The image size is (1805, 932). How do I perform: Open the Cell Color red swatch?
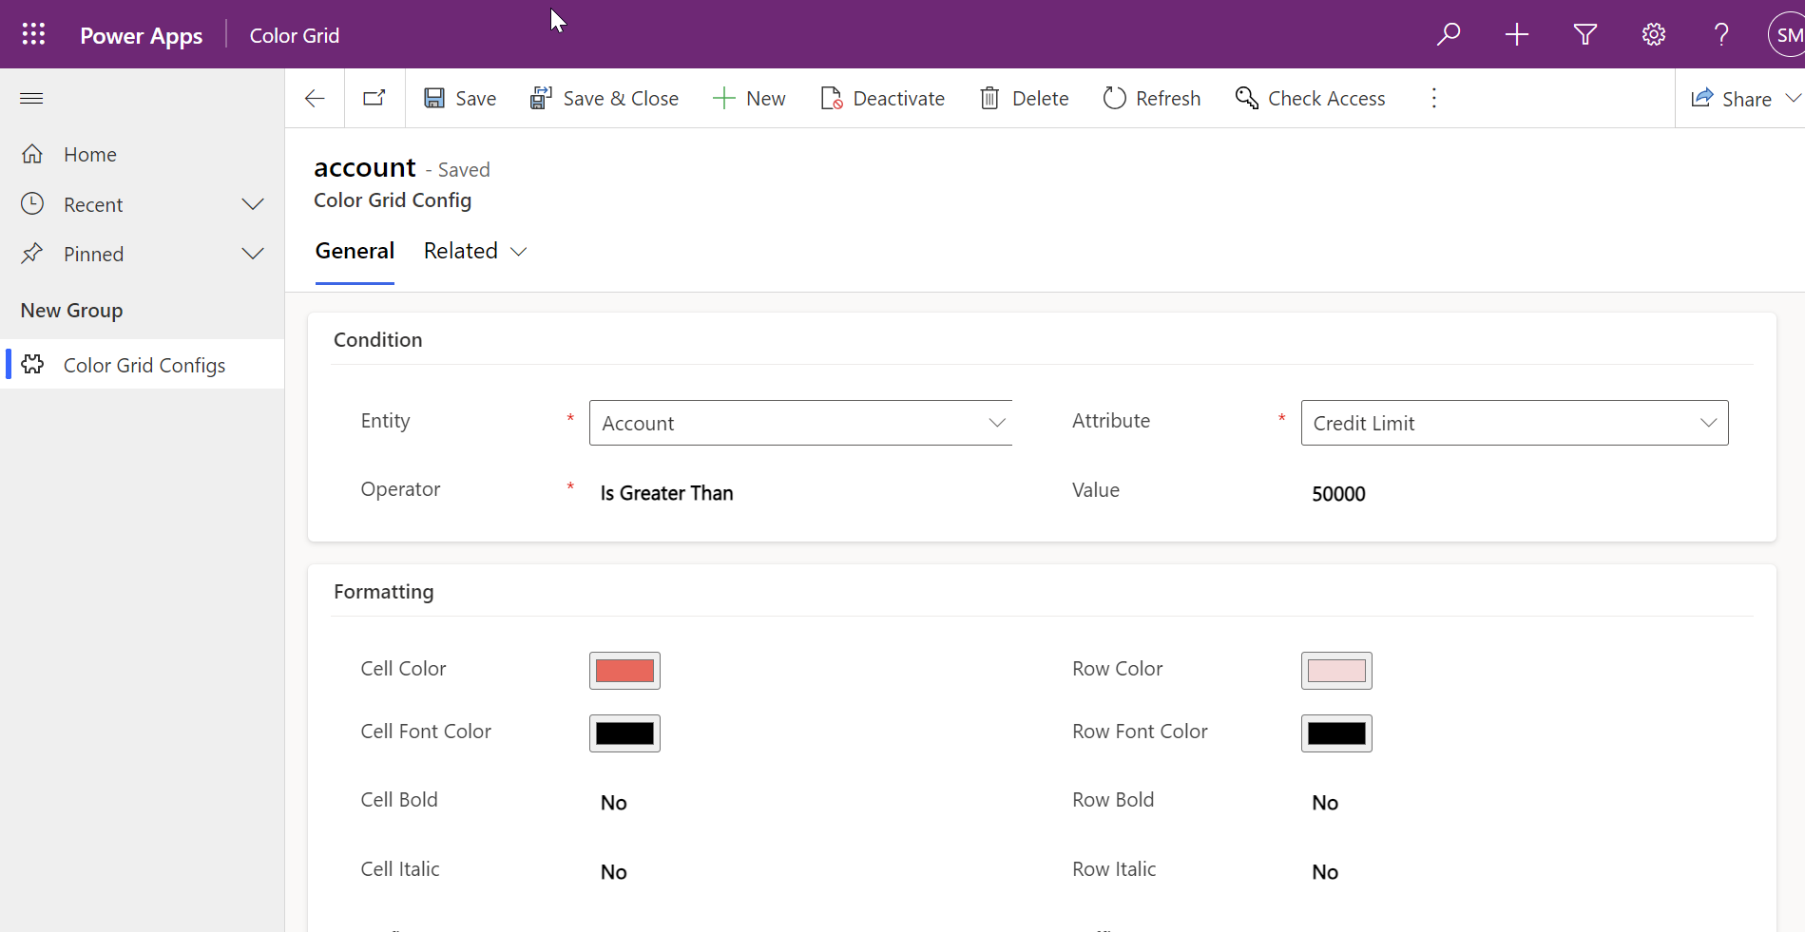click(x=624, y=670)
